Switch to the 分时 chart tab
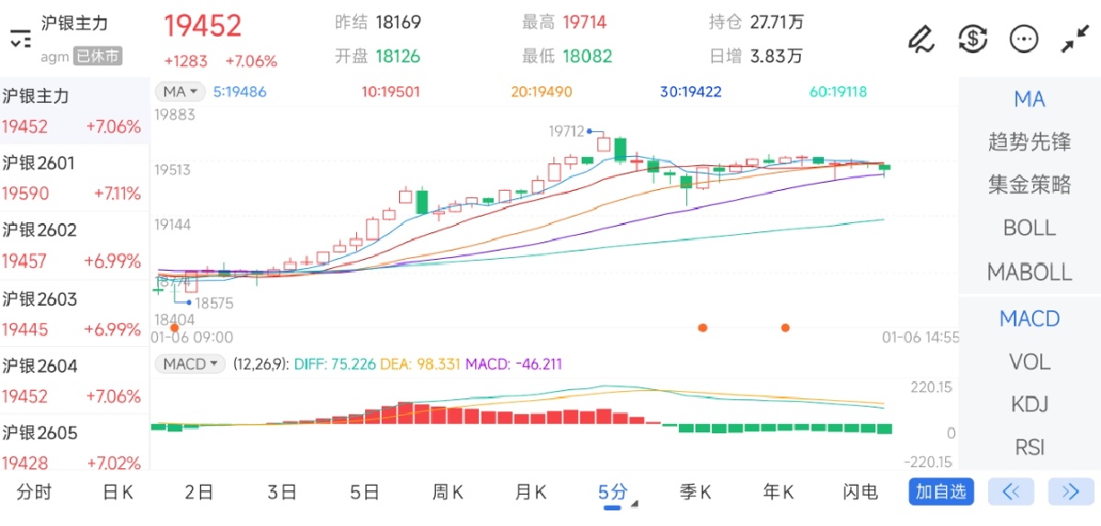Screen dimensions: 1101x526 coord(34,492)
